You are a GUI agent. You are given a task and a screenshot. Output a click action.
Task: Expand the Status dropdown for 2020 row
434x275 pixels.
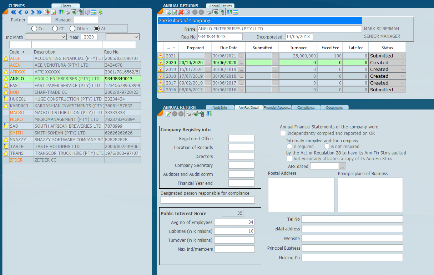(403, 63)
